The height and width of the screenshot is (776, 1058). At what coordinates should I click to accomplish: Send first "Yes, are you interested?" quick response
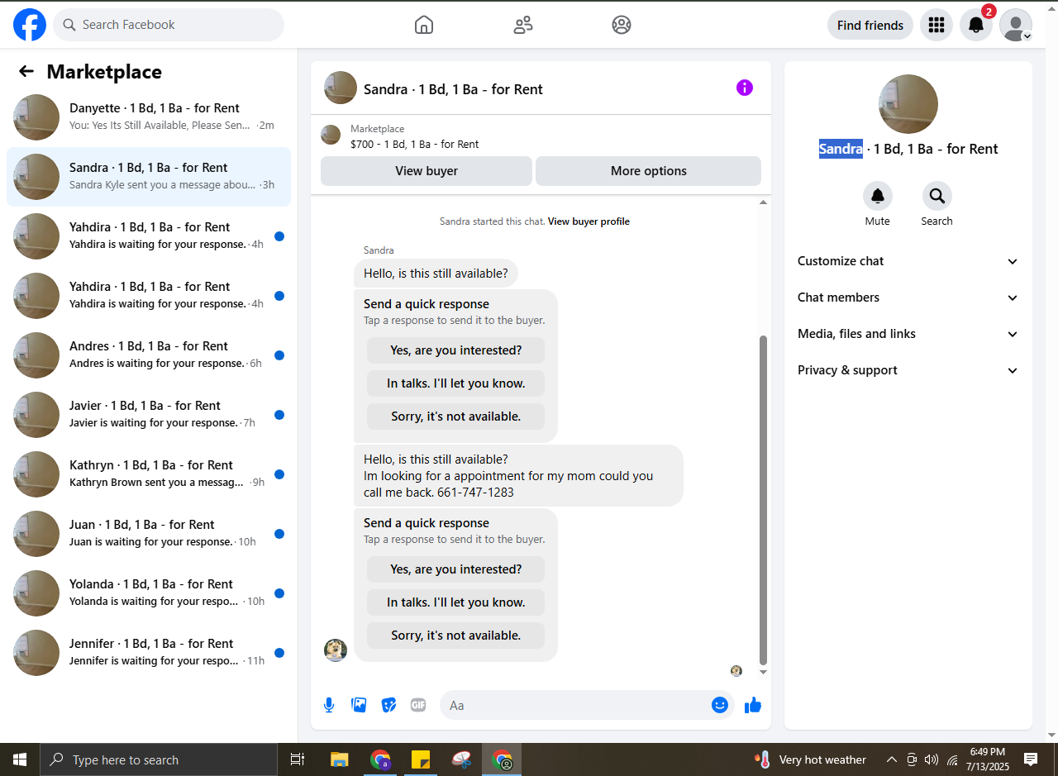(456, 350)
